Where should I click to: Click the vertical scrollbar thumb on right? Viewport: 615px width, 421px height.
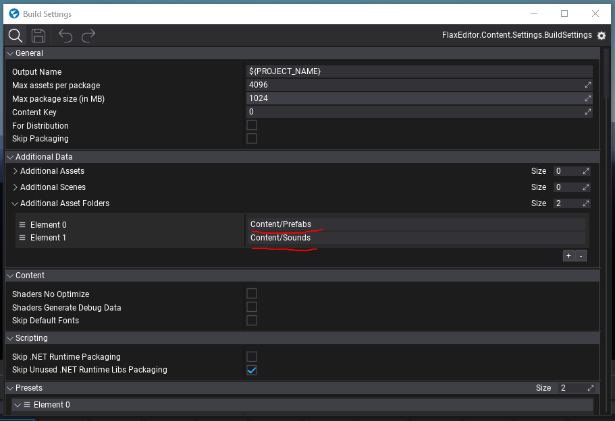click(x=606, y=73)
